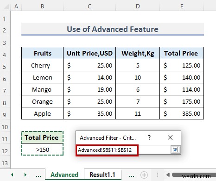Click the table's 'Total Price' header cell
Image resolution: width=216 pixels, height=181 pixels.
tap(182, 53)
